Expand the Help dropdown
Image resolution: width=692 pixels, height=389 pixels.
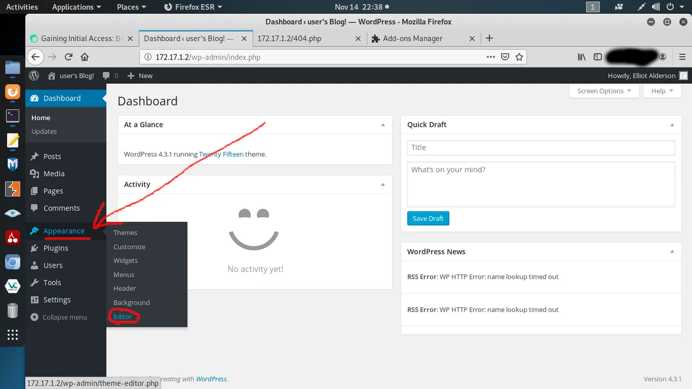[x=662, y=91]
